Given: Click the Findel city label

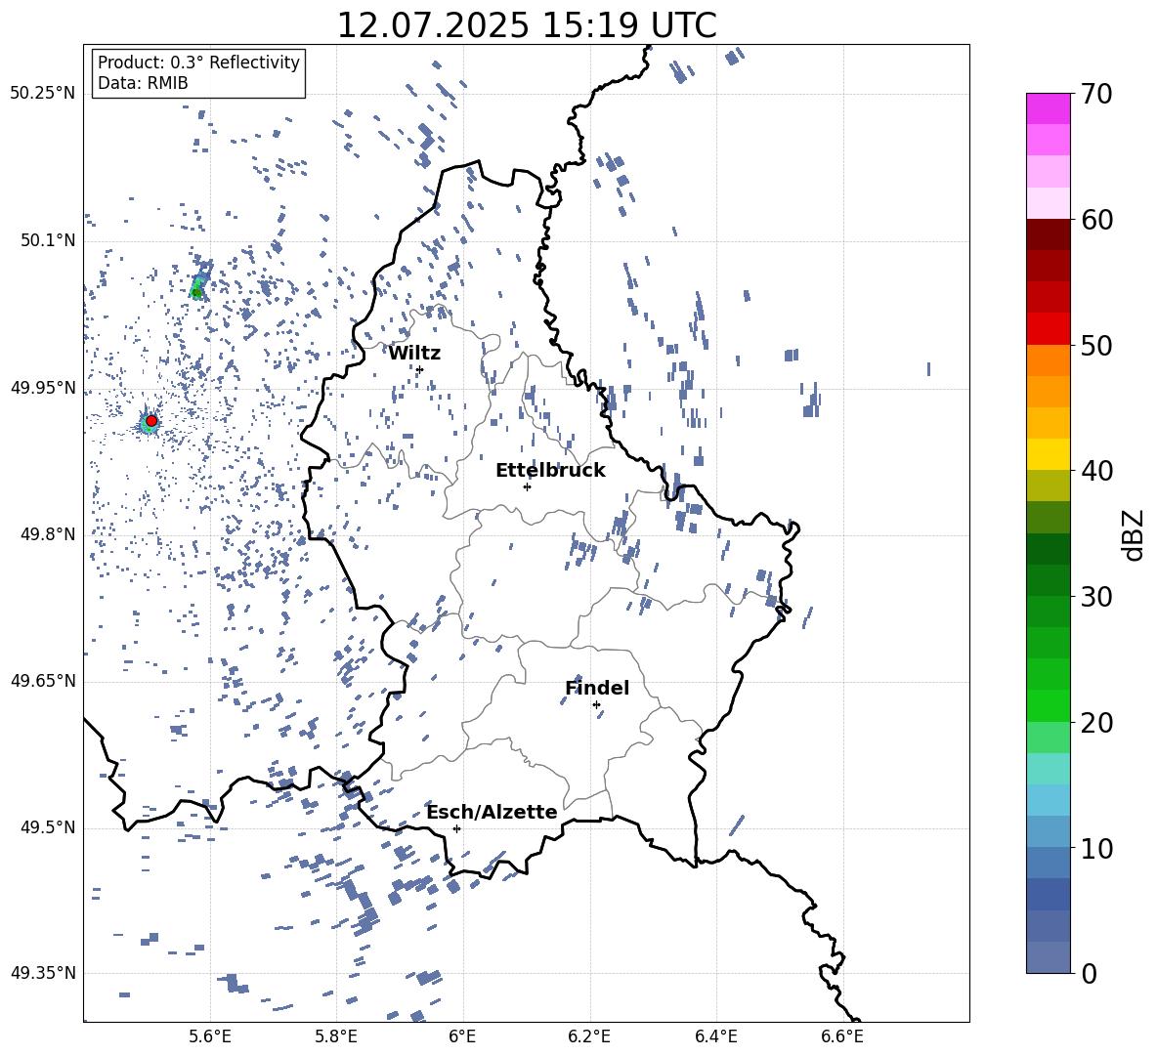Looking at the screenshot, I should pos(597,688).
